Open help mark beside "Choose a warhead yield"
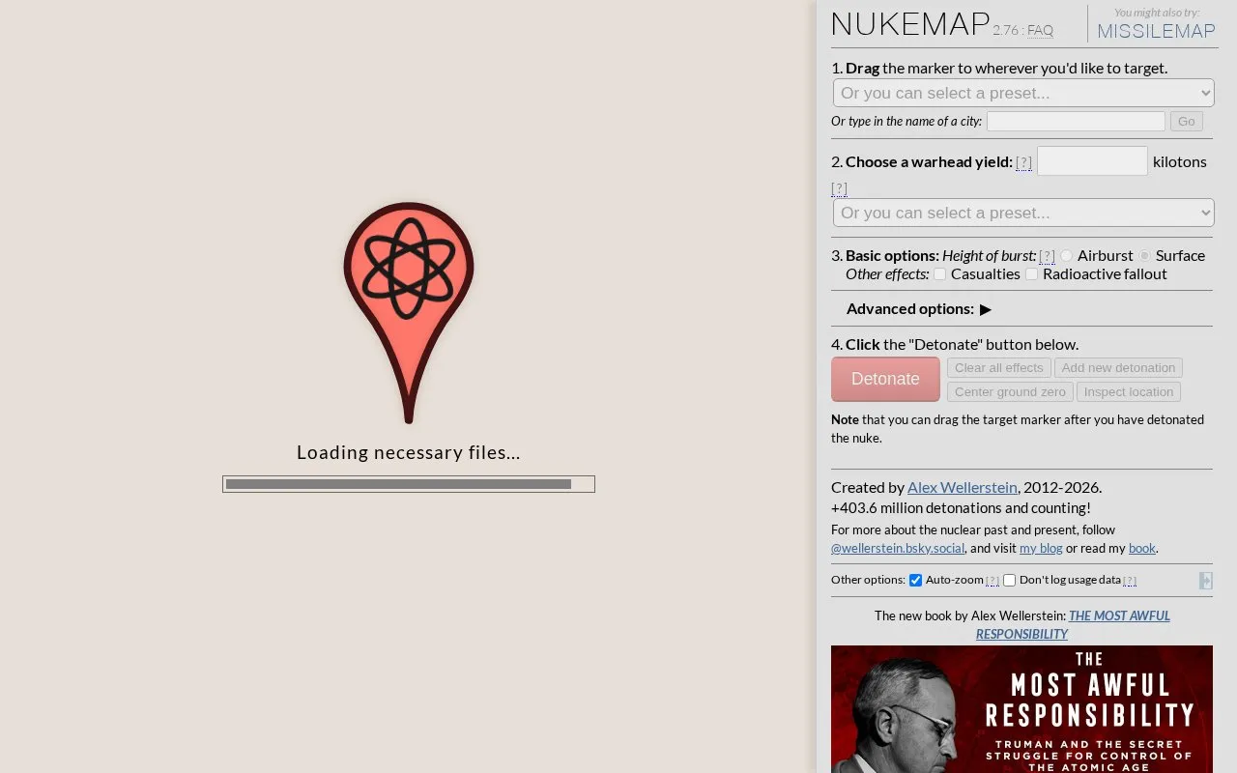The height and width of the screenshot is (773, 1237). point(1023,162)
